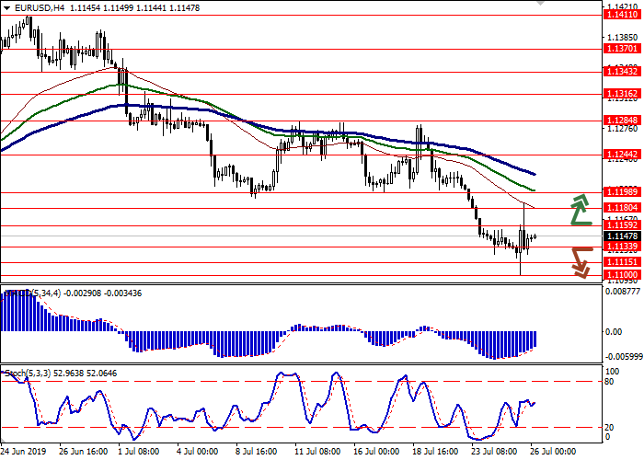Click the 1 Jul 08:00 time label

point(140,453)
